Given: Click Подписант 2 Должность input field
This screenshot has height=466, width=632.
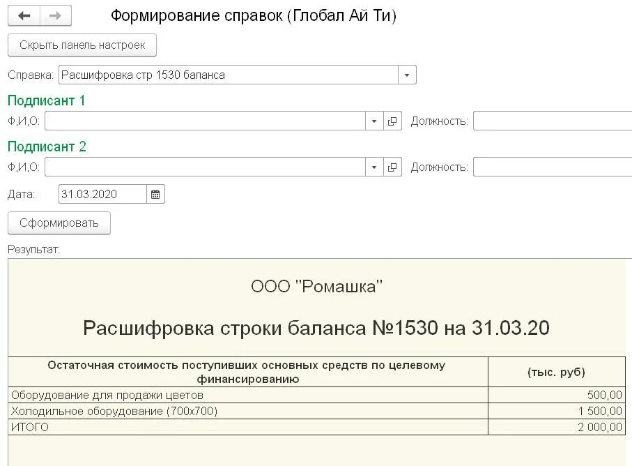Looking at the screenshot, I should 553,167.
